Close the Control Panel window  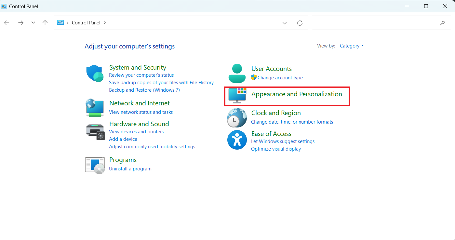click(x=445, y=6)
